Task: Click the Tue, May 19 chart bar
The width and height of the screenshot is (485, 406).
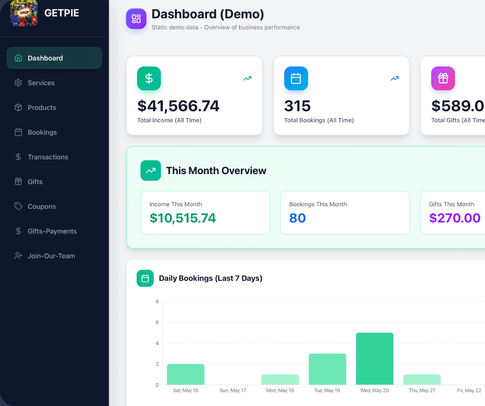Action: click(x=327, y=369)
